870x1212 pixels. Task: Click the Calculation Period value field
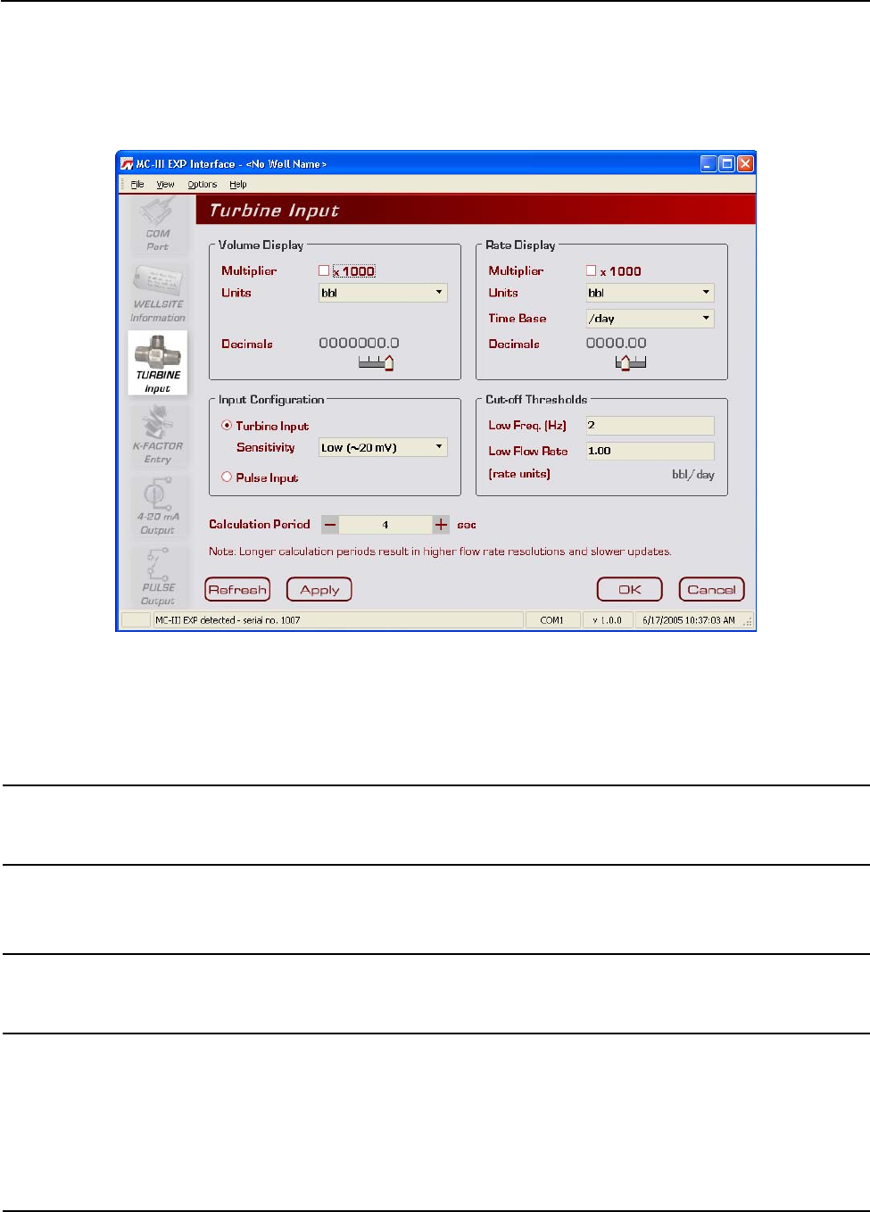click(x=385, y=525)
